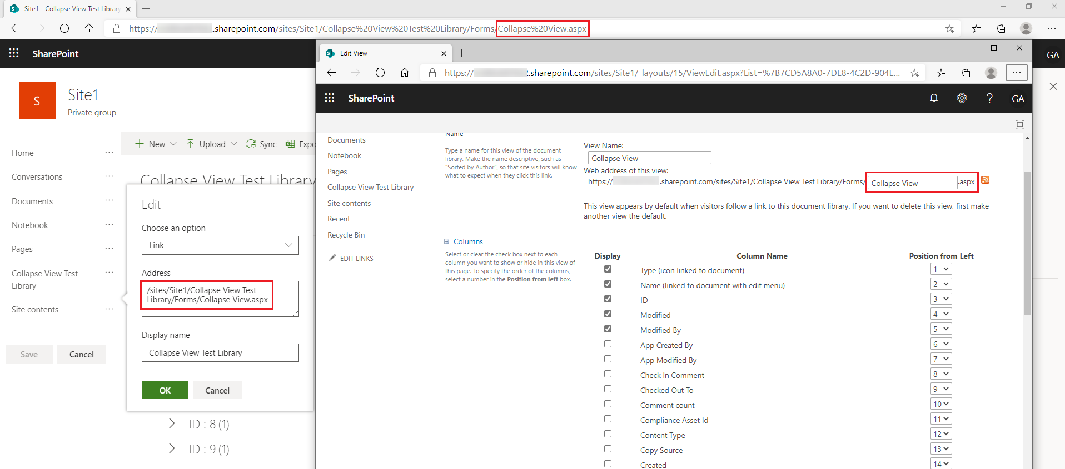Change position dropdown for Comment count
1065x469 pixels.
[941, 404]
